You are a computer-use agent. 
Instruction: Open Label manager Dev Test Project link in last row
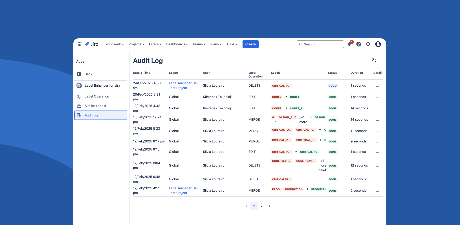pyautogui.click(x=184, y=190)
